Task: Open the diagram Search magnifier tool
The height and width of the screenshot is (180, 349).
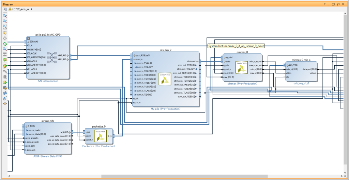Action: [5, 49]
